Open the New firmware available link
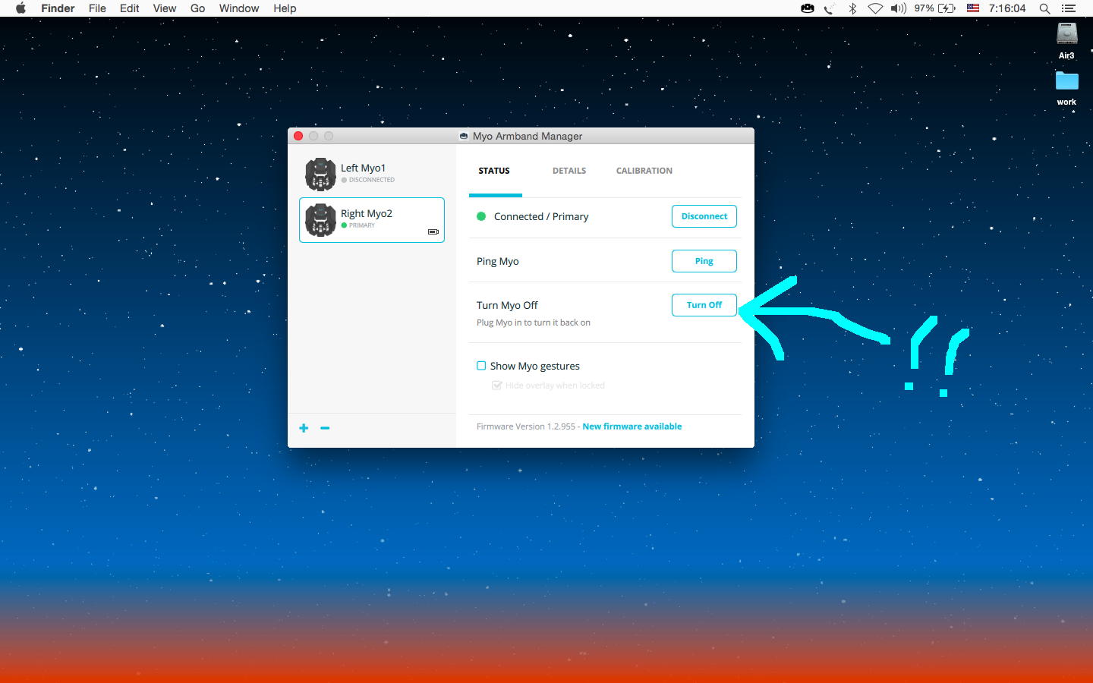 632,426
